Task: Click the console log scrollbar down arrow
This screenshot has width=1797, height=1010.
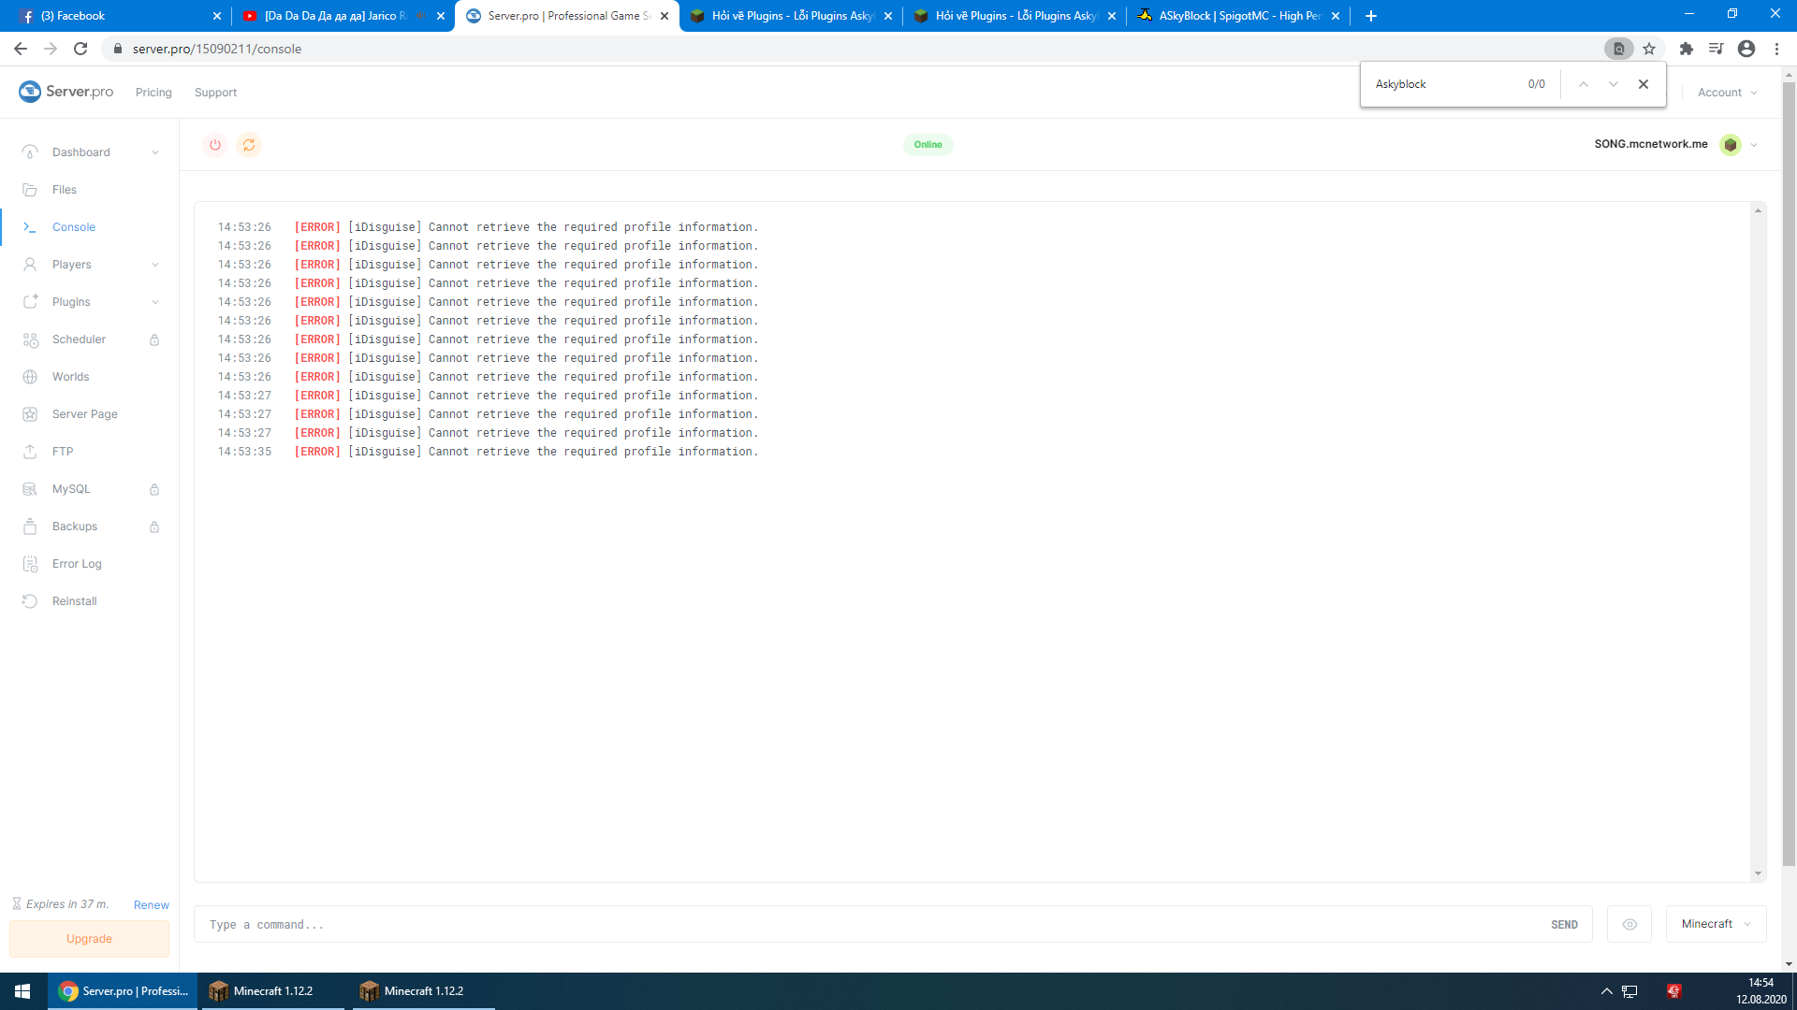Action: click(x=1759, y=873)
